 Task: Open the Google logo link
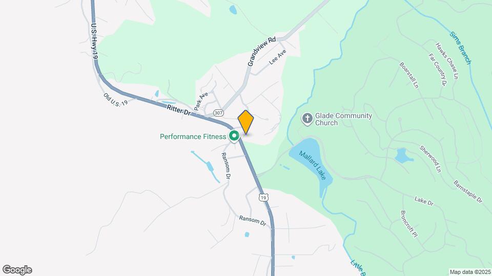17,270
